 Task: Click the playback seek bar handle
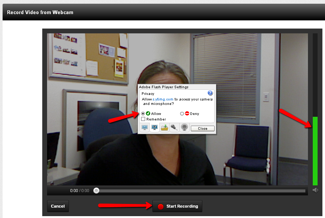tap(96, 191)
